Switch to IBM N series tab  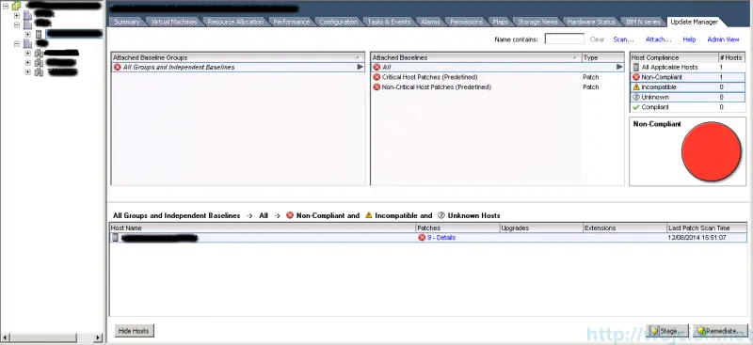pos(643,22)
